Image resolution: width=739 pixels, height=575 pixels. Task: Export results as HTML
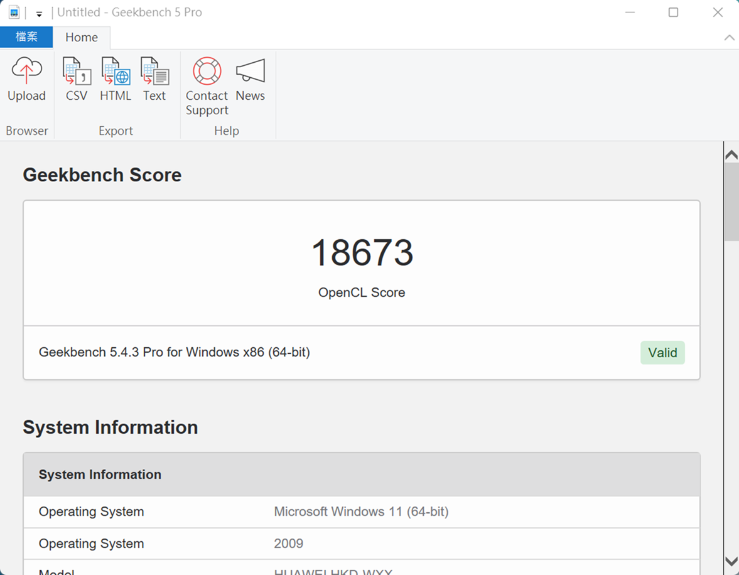tap(116, 72)
